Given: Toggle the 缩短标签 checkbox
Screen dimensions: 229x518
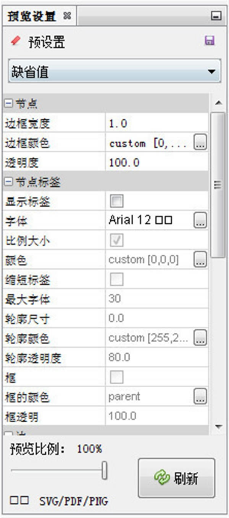Looking at the screenshot, I should tap(117, 279).
